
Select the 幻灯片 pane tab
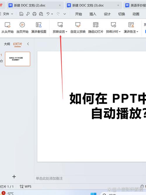pos(18,44)
